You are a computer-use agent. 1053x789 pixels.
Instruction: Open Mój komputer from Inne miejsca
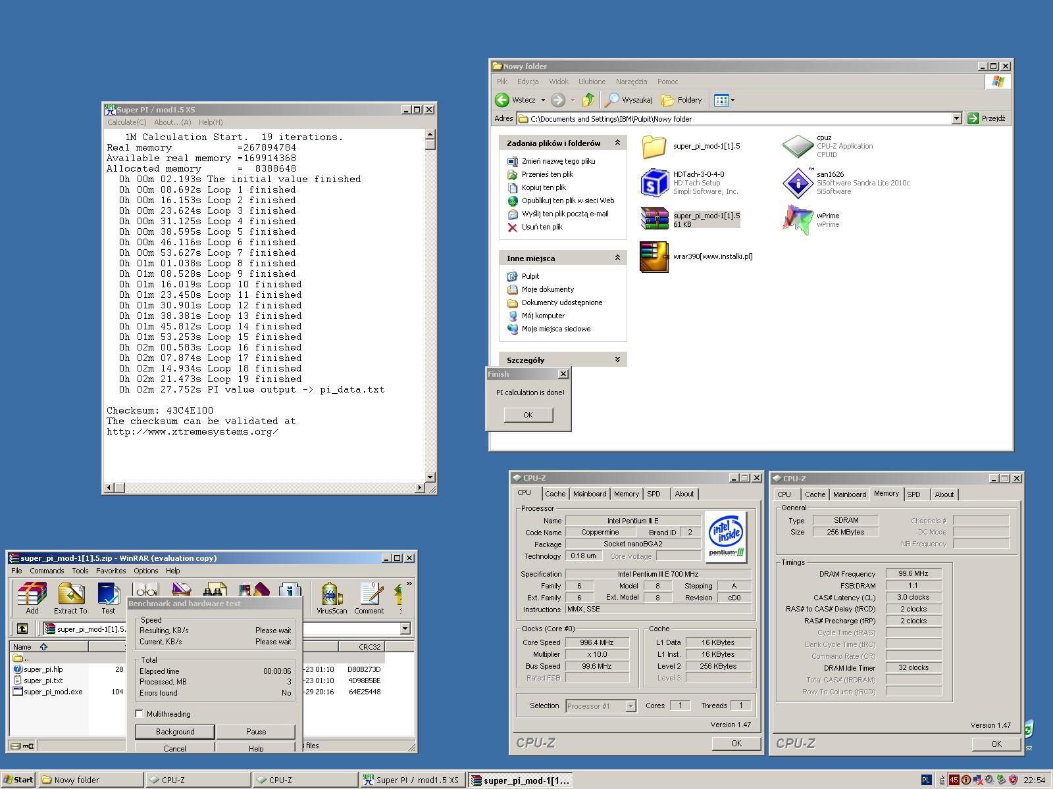tap(543, 316)
